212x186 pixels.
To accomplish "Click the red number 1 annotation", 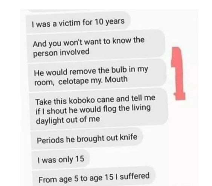I will click(178, 73).
